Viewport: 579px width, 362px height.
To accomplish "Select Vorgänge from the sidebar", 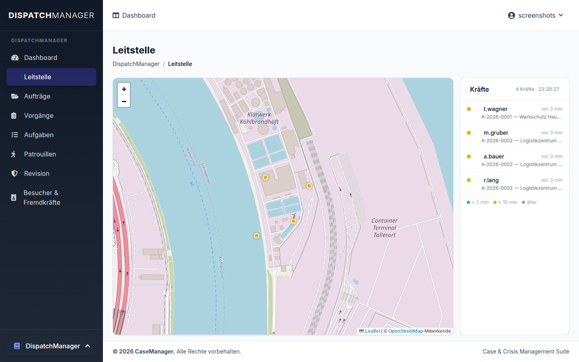I will point(51,115).
